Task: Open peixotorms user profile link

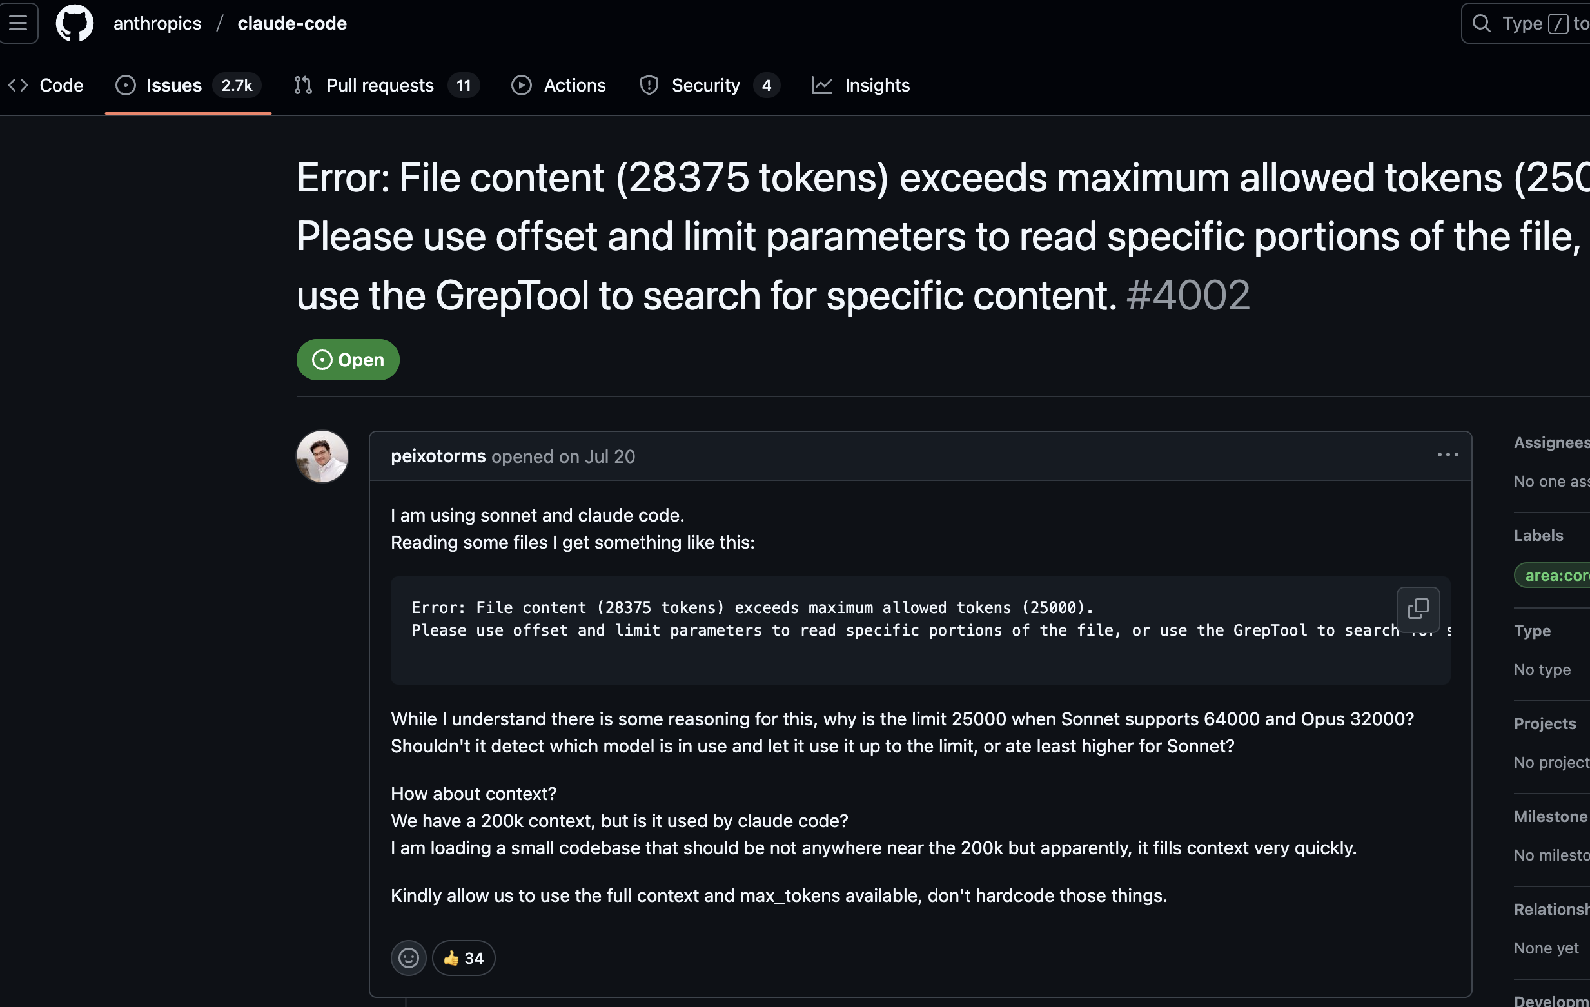Action: click(438, 456)
